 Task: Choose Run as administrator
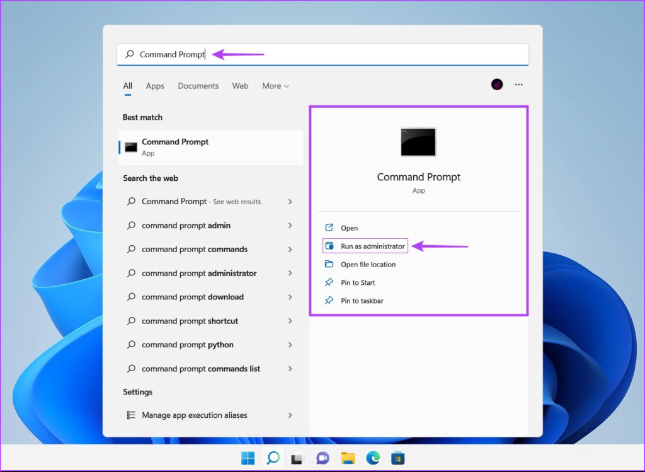372,246
